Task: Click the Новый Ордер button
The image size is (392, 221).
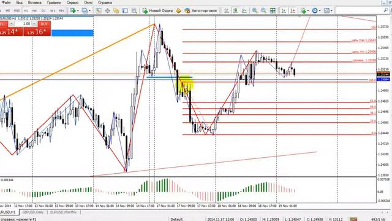Action: 157,10
